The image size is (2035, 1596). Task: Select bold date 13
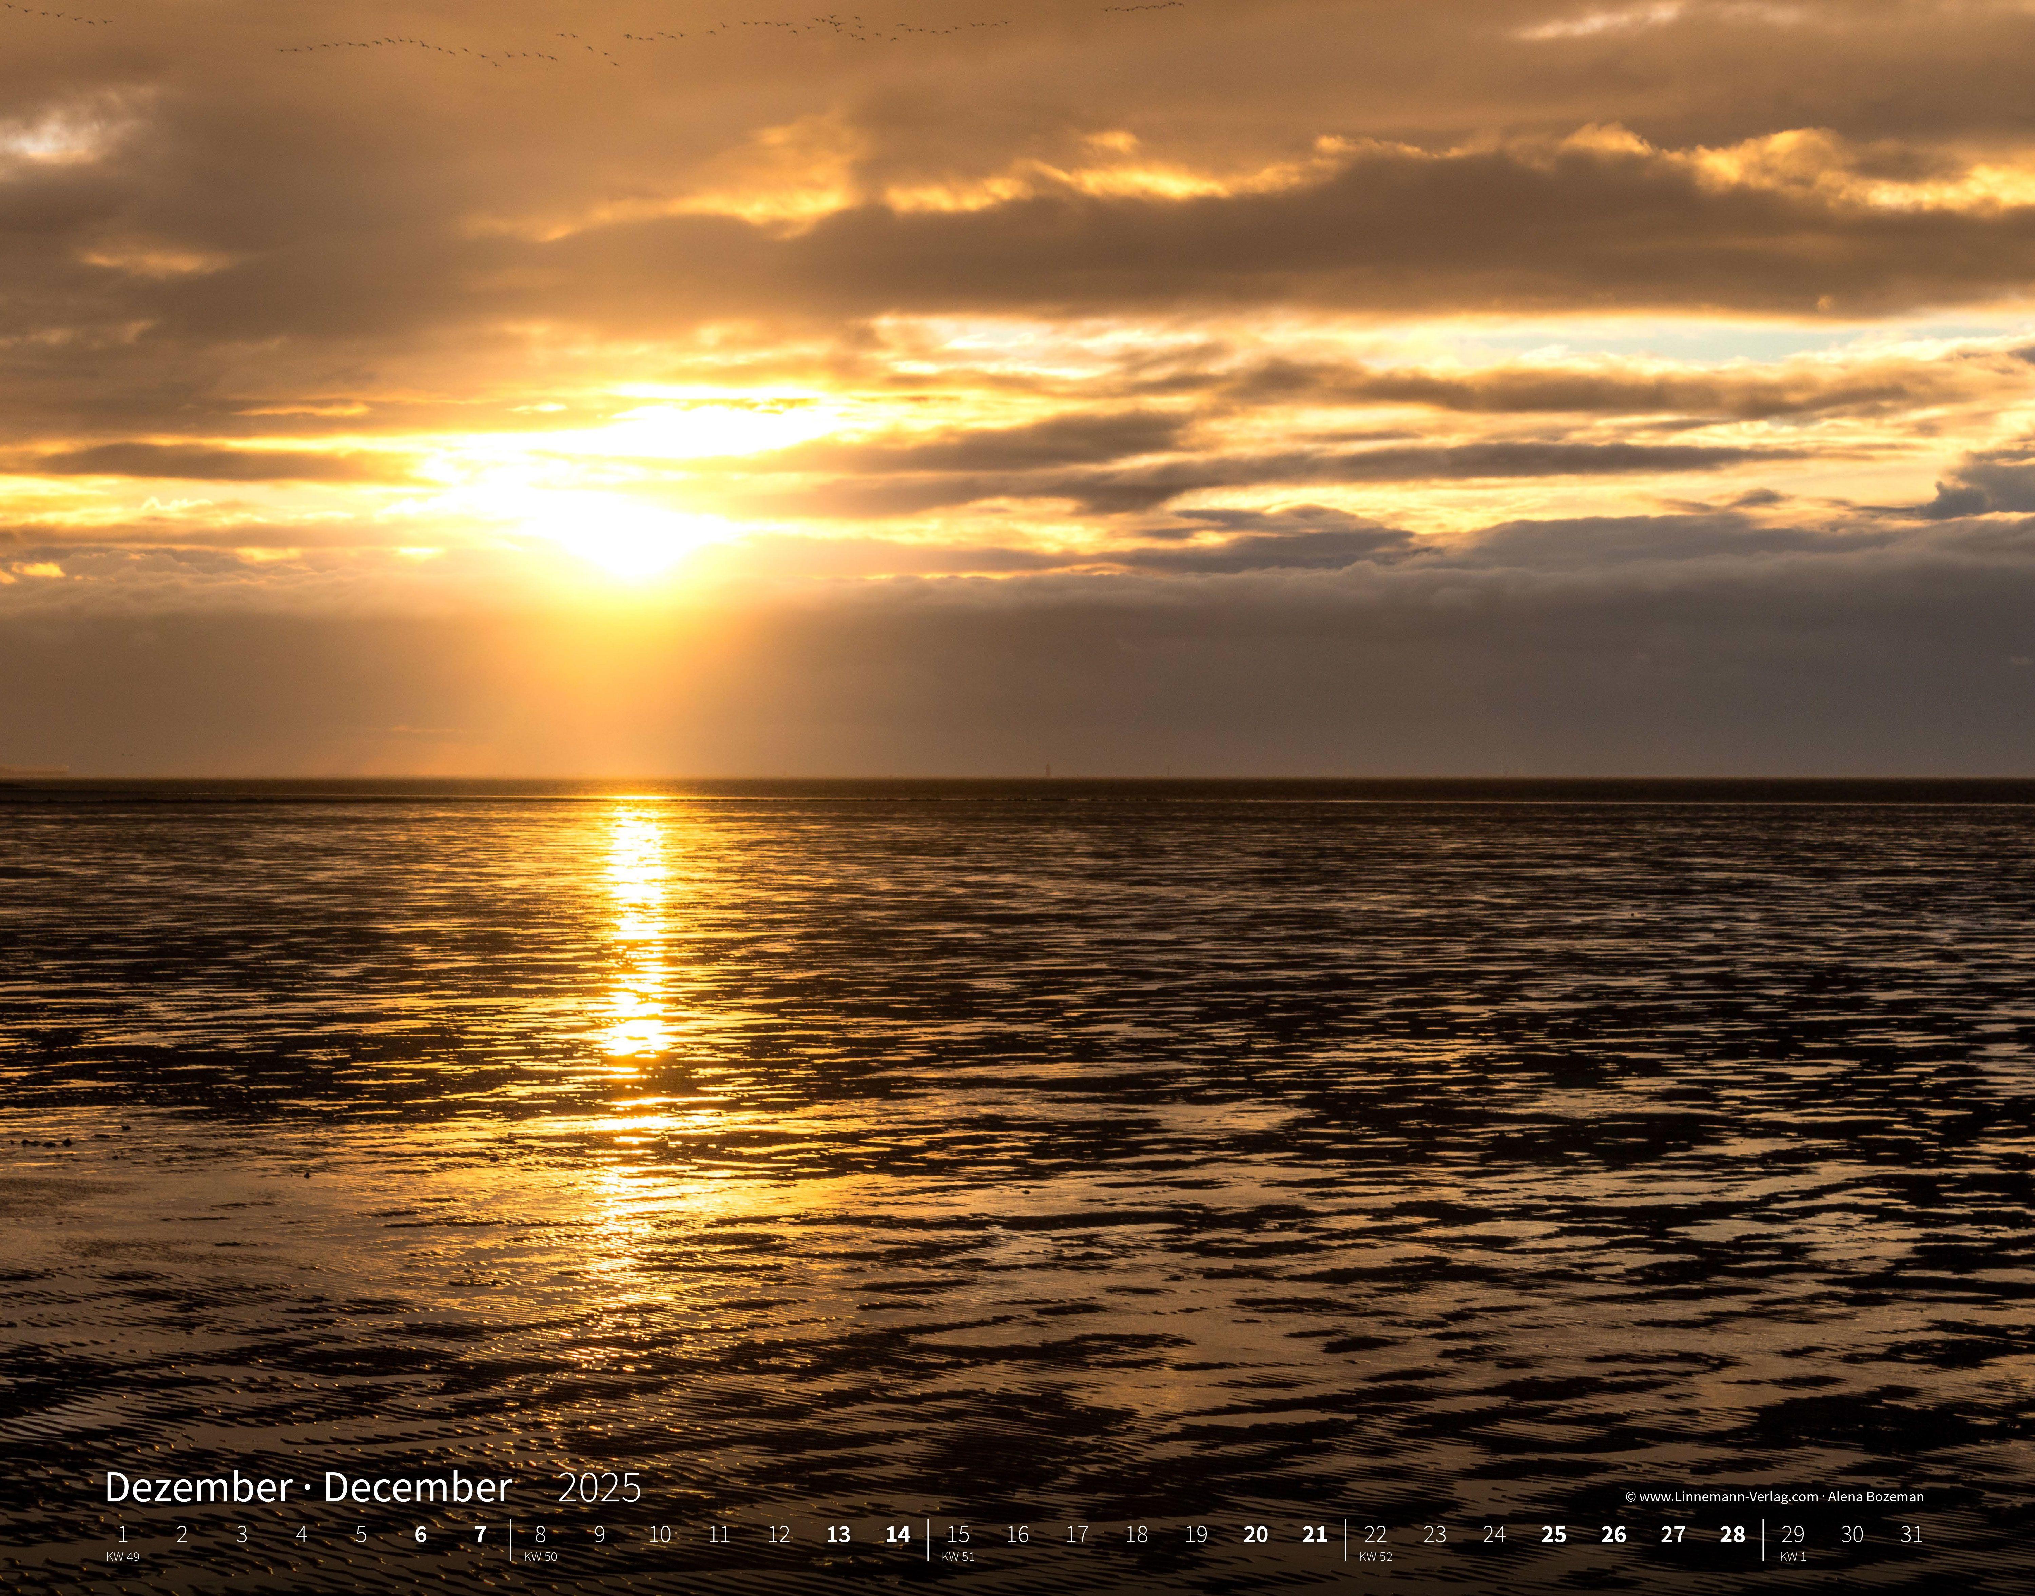click(x=838, y=1534)
